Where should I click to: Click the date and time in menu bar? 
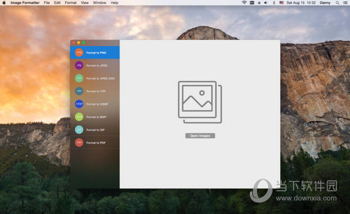point(301,3)
